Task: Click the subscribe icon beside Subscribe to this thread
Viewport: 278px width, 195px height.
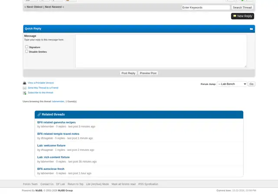Action: 24,93
